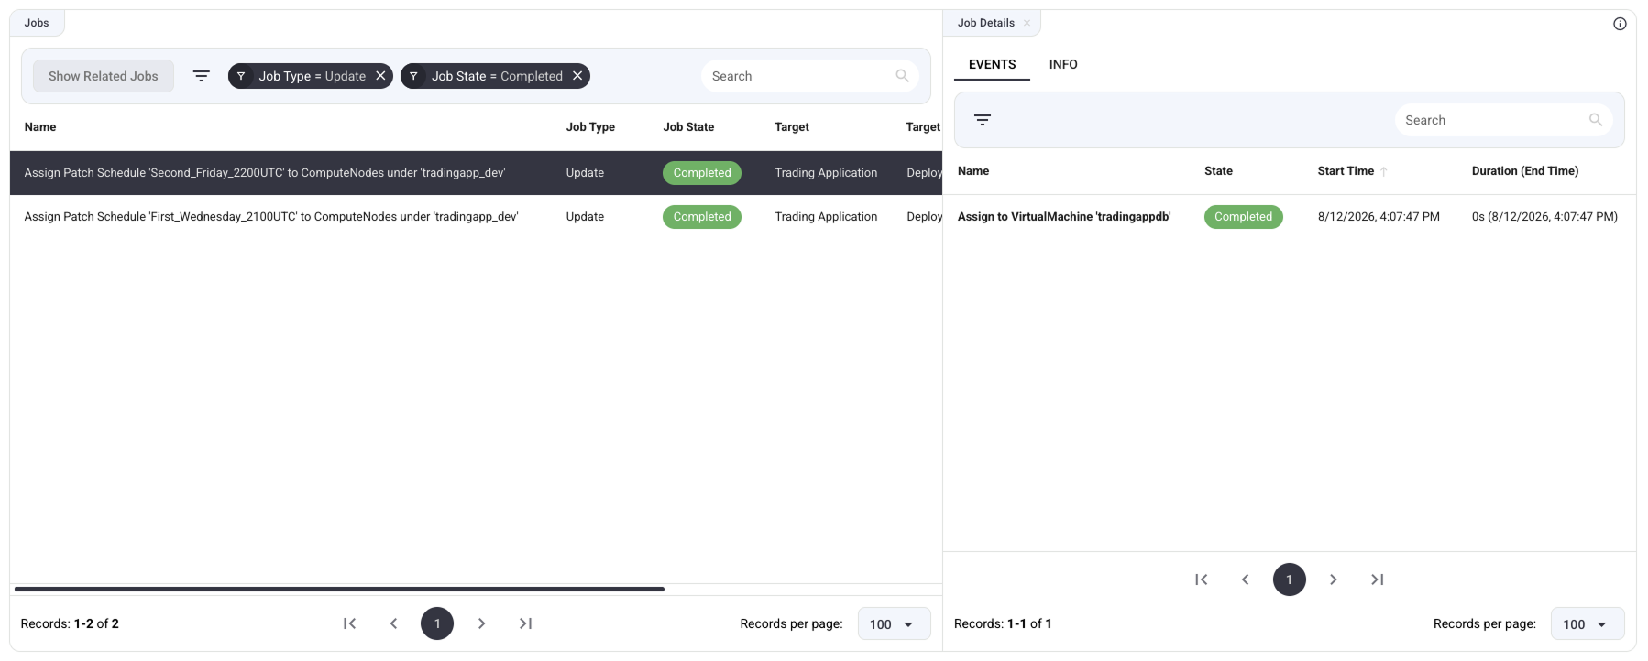The height and width of the screenshot is (661, 1648).
Task: Open the Jobs panel filter icon
Action: pyautogui.click(x=202, y=76)
